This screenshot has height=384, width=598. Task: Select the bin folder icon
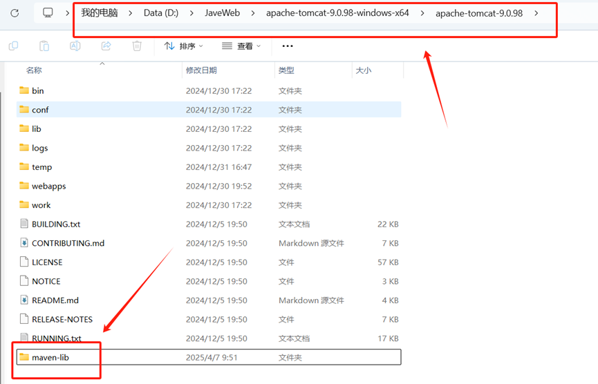click(24, 90)
